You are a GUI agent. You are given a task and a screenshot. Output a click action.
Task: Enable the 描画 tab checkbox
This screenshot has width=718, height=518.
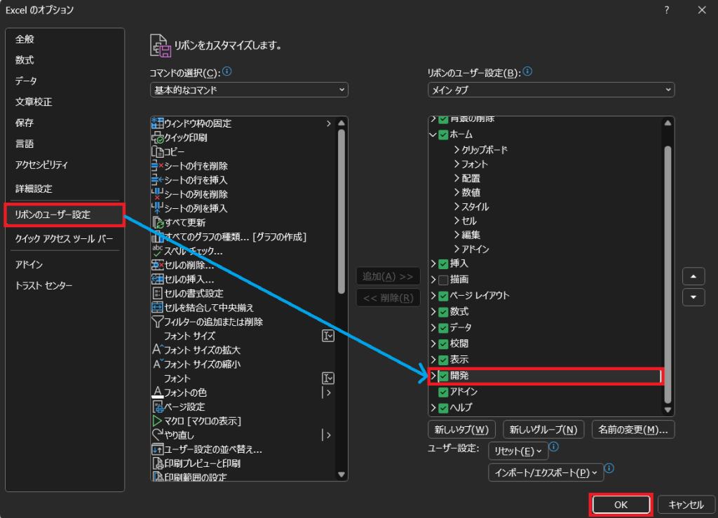(x=443, y=280)
